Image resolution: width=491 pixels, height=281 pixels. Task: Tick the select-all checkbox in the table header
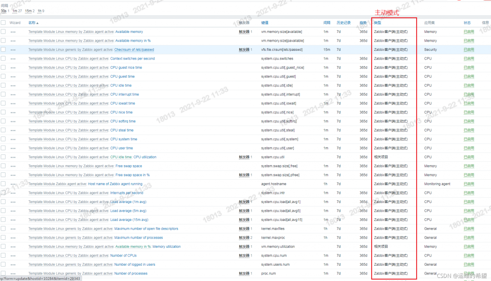[x=3, y=23]
